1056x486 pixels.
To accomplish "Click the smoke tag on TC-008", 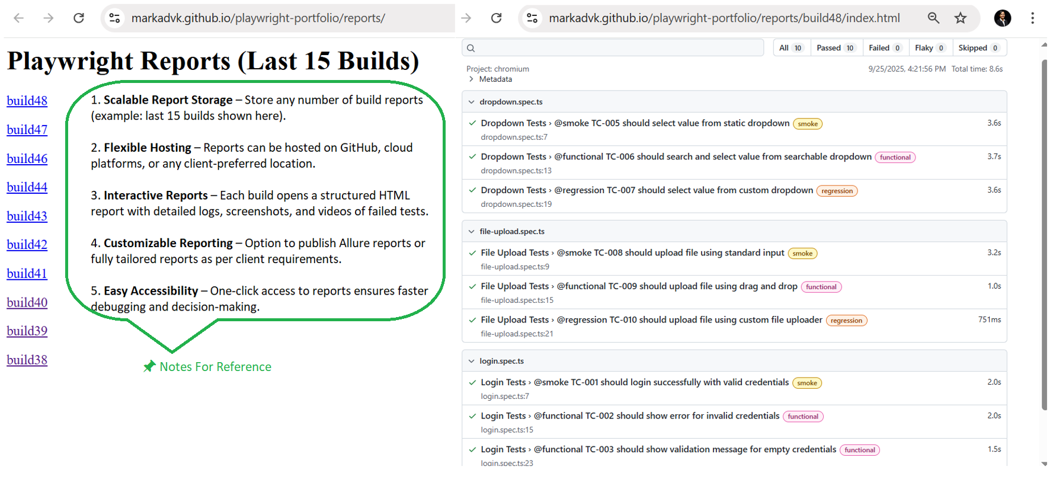I will point(802,254).
